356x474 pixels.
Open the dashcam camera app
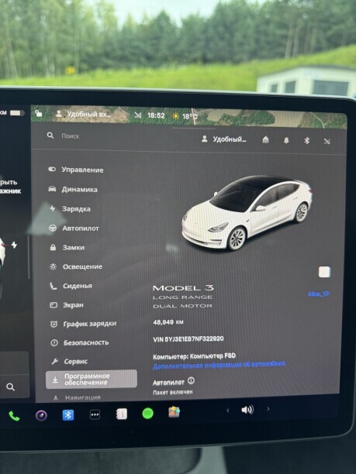click(x=41, y=415)
